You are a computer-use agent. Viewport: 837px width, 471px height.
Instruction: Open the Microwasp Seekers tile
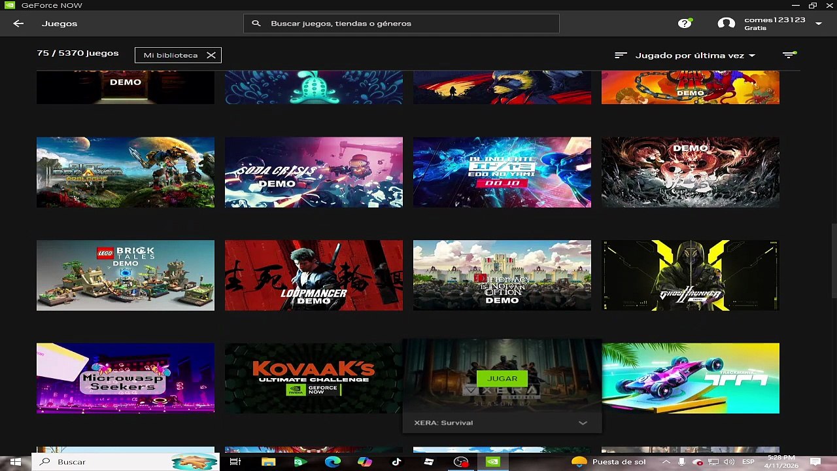pyautogui.click(x=126, y=378)
